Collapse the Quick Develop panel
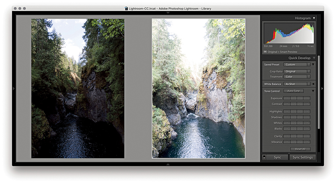Image resolution: width=336 pixels, height=183 pixels. pos(314,58)
